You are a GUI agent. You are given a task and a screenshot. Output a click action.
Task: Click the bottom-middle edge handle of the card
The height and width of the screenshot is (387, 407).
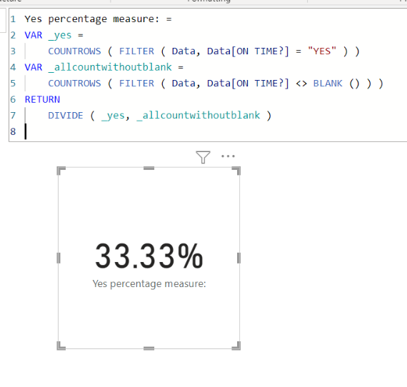[149, 348]
